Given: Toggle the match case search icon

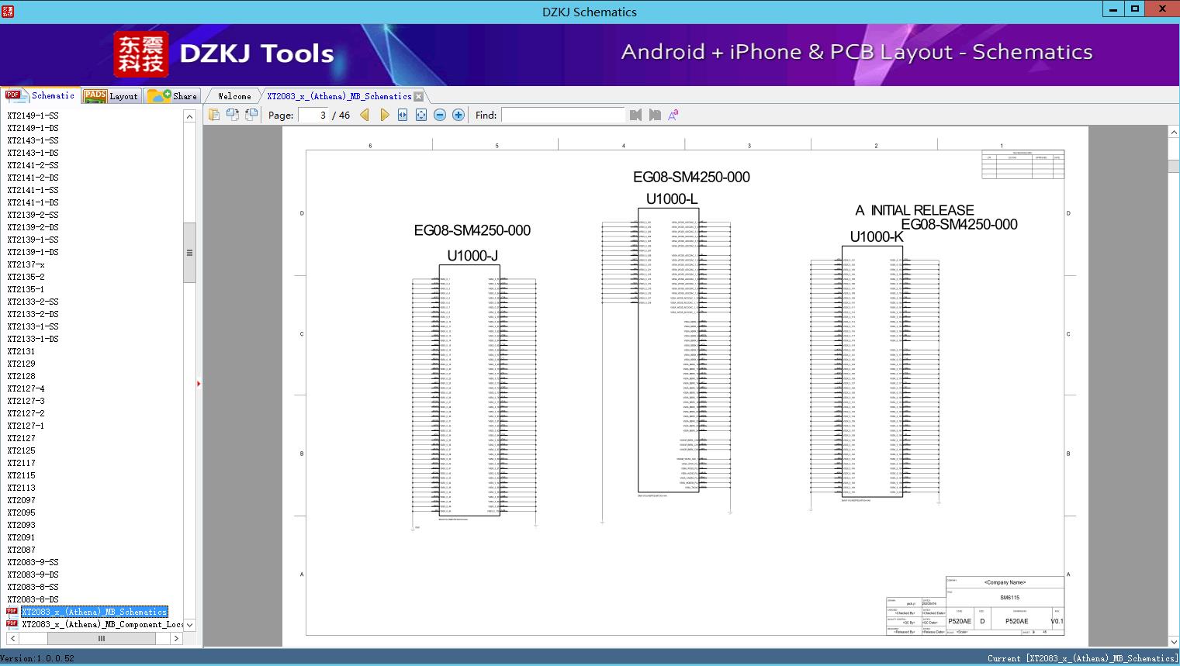Looking at the screenshot, I should click(x=673, y=115).
